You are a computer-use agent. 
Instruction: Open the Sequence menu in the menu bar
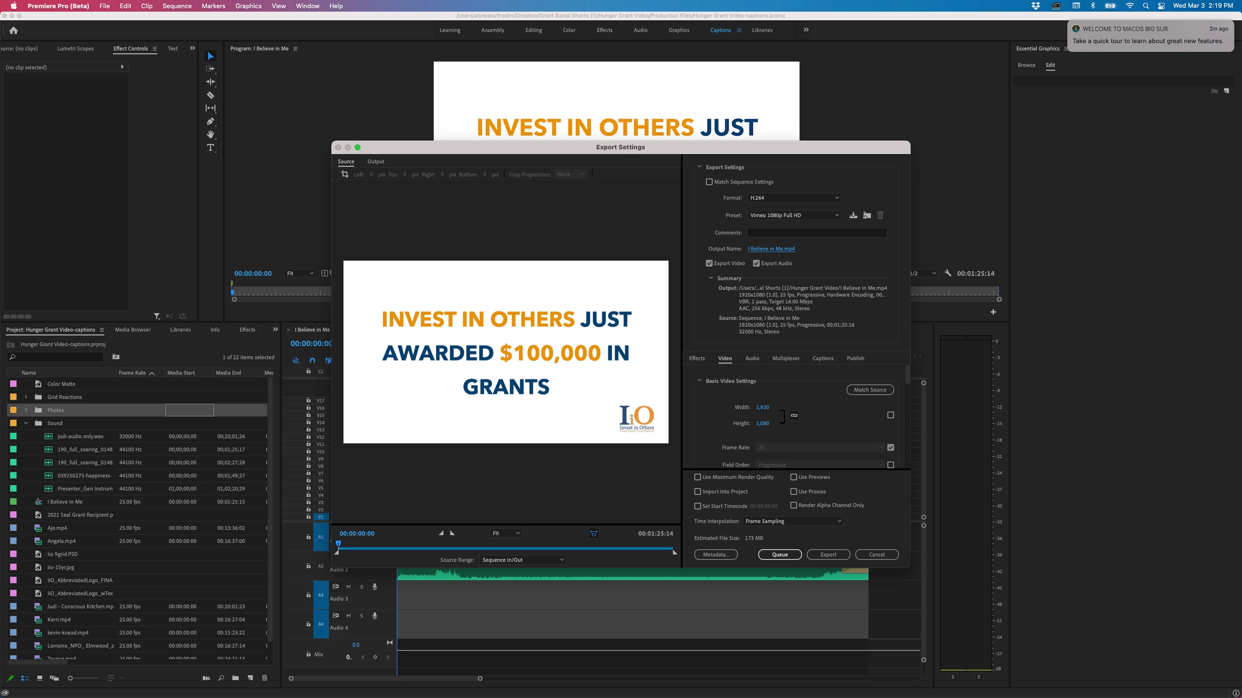(177, 6)
